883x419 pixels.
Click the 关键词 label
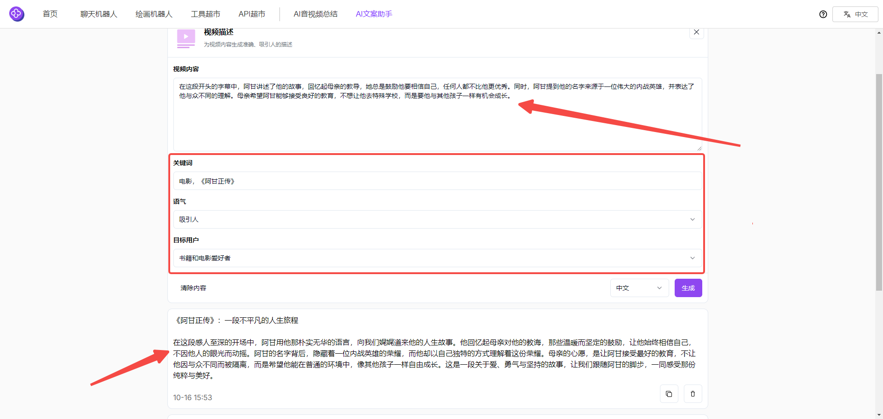183,163
